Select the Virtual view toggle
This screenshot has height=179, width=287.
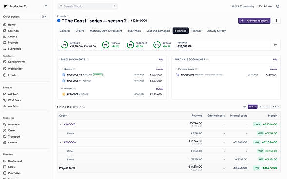tap(252, 107)
